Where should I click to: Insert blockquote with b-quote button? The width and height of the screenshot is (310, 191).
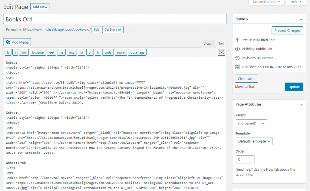click(x=38, y=52)
